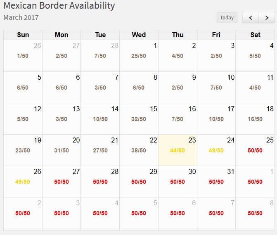Open the 44/50 availability on March 23
The image size is (277, 235).
tap(178, 150)
